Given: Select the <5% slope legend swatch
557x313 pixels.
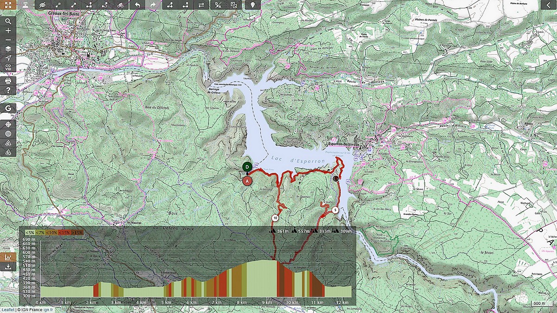Looking at the screenshot, I should tap(30, 232).
